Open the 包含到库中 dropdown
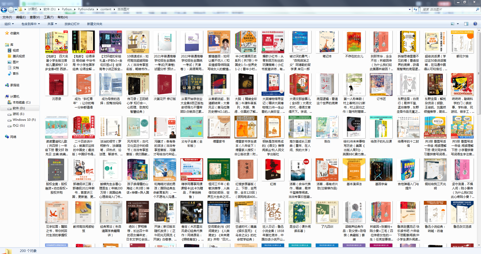 click(31, 24)
